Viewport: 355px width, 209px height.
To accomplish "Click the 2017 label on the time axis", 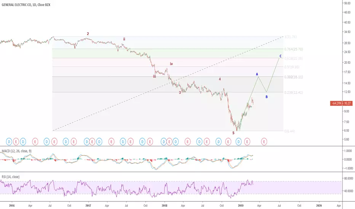I will click(x=88, y=206).
